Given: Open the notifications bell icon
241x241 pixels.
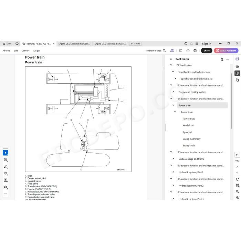Looking at the screenshot, I should tap(191, 44).
